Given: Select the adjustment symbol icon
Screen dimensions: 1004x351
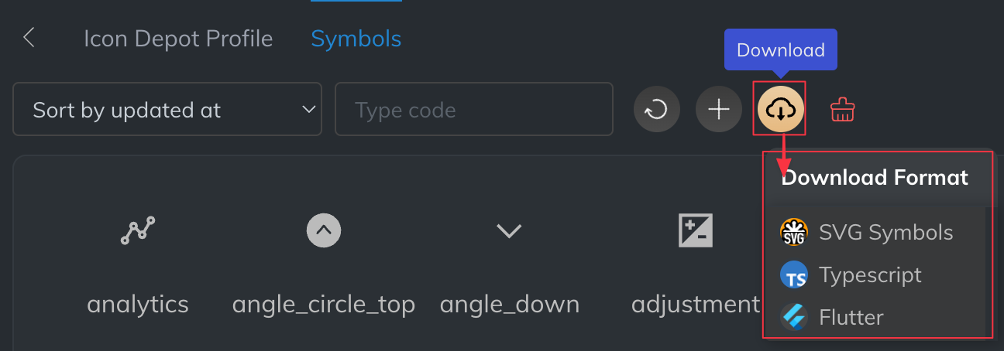Looking at the screenshot, I should click(x=695, y=230).
